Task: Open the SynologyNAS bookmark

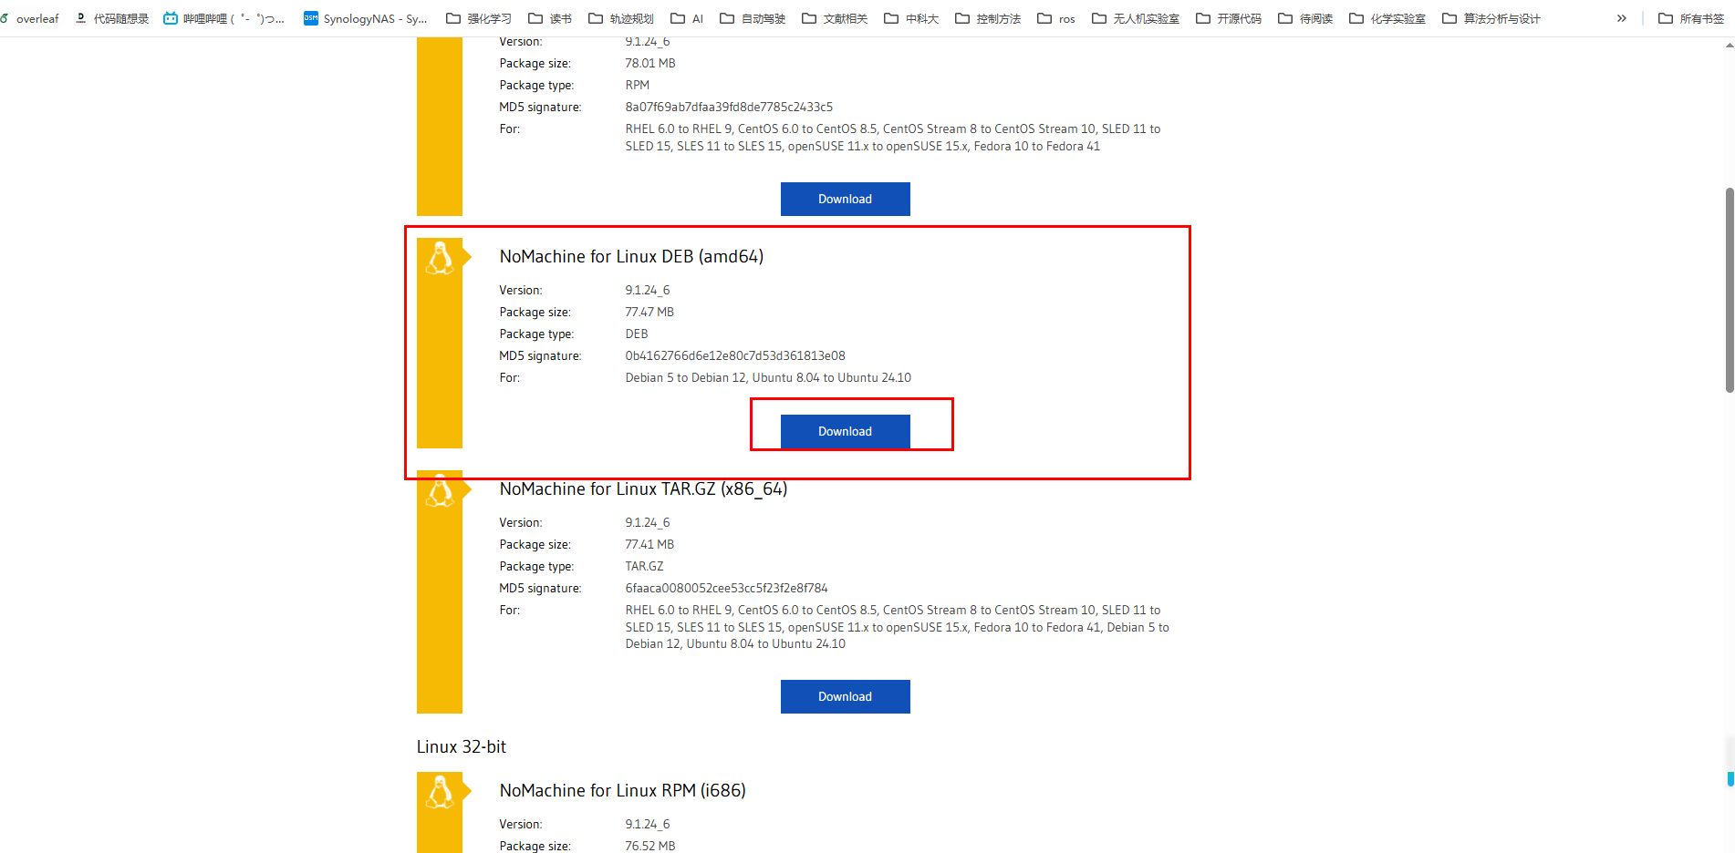Action: (x=365, y=18)
